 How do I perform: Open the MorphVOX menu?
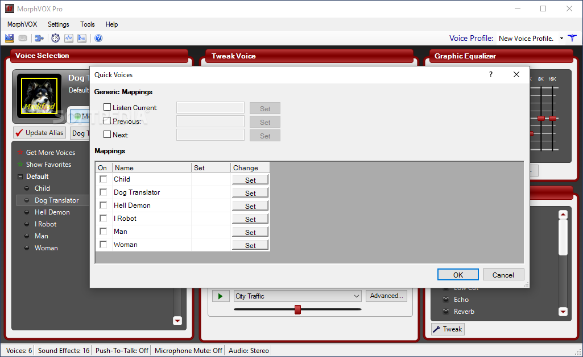pyautogui.click(x=22, y=24)
